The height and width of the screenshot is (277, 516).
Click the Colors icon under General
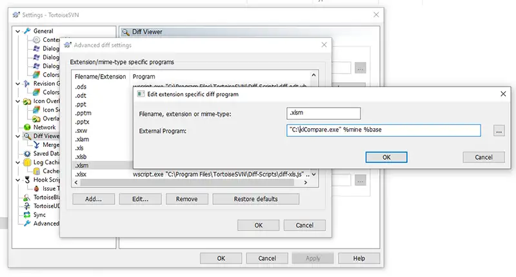[x=36, y=75]
